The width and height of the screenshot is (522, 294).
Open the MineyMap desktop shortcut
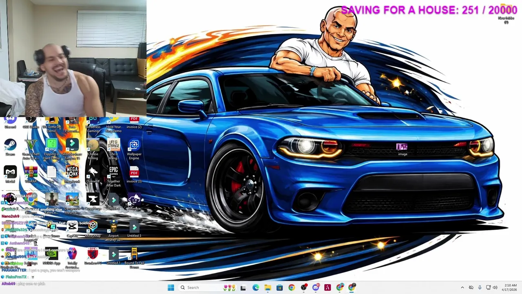point(93,229)
